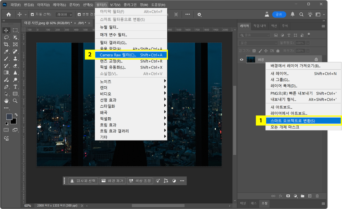Click the 배경 layer thumbnail

click(x=250, y=60)
